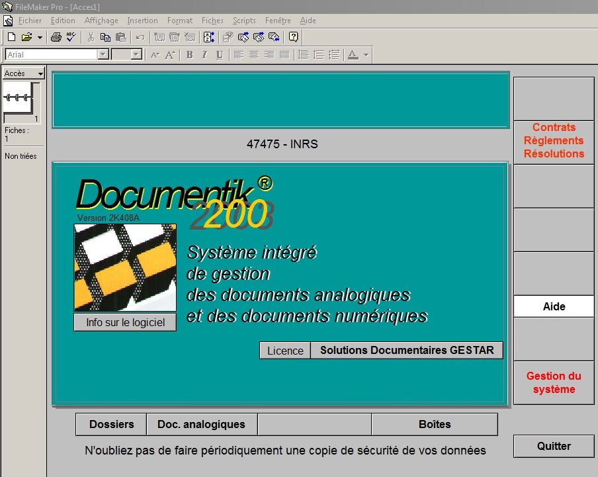This screenshot has width=598, height=477.
Task: Cut selection with scissors icon
Action: pos(91,37)
